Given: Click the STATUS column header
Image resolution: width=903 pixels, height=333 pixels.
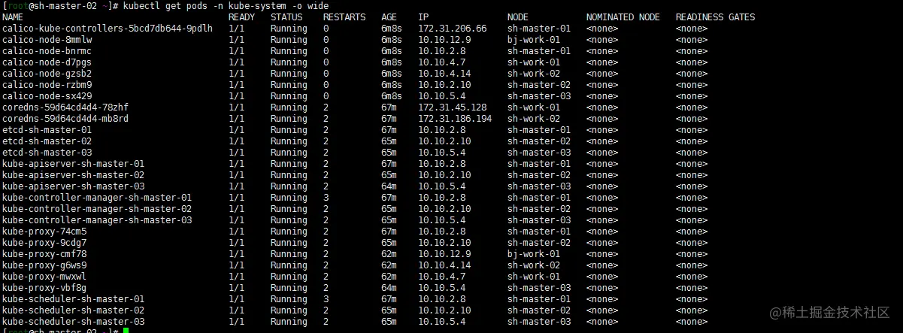Looking at the screenshot, I should [286, 17].
